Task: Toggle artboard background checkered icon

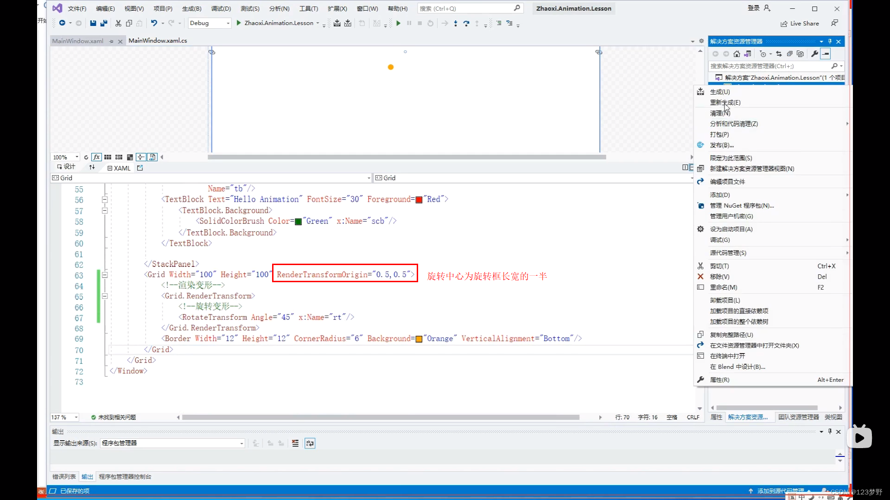Action: [x=130, y=157]
